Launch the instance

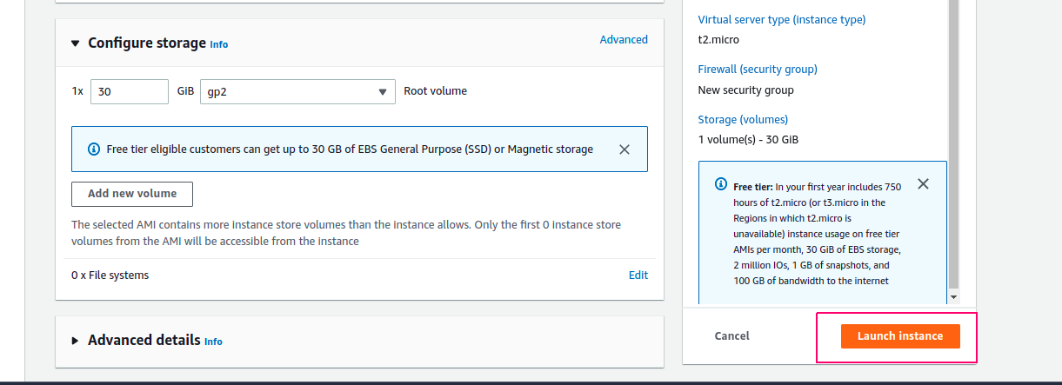tap(900, 336)
